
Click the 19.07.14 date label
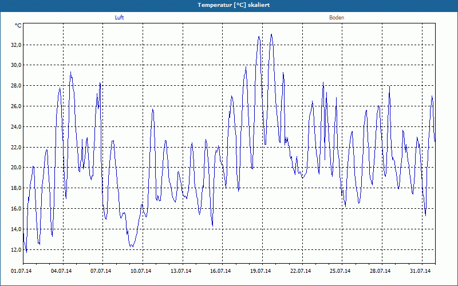pos(260,271)
